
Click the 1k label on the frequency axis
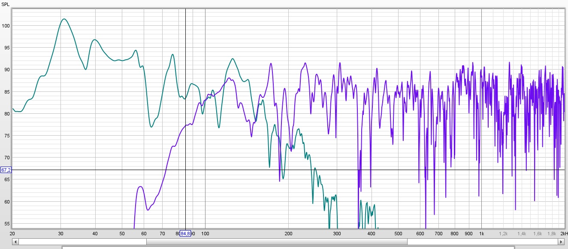click(x=481, y=234)
